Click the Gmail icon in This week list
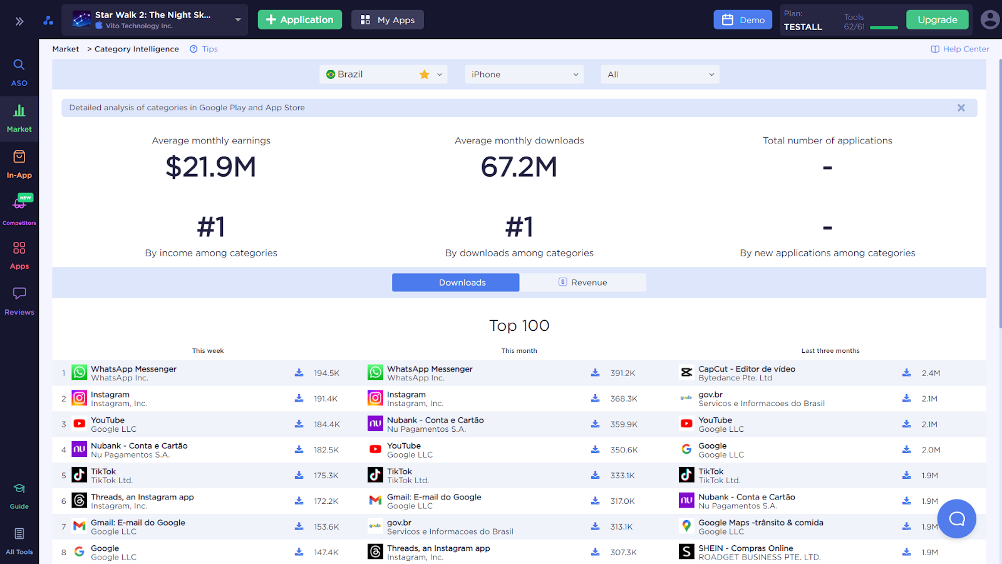The width and height of the screenshot is (1002, 564). click(x=80, y=527)
